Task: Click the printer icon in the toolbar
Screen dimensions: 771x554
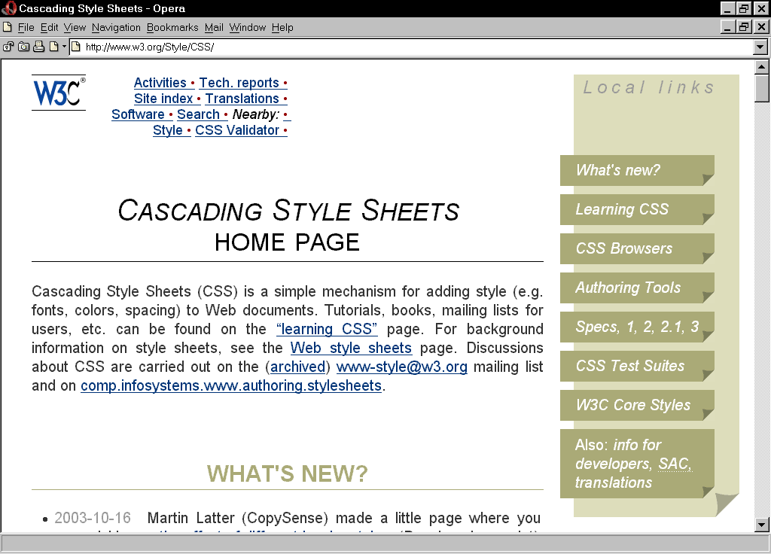Action: pos(39,47)
